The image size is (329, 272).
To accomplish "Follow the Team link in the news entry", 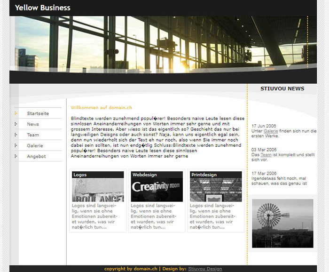I will tap(266, 155).
